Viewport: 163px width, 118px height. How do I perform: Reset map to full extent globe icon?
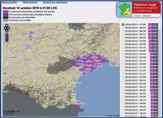(x=7, y=38)
